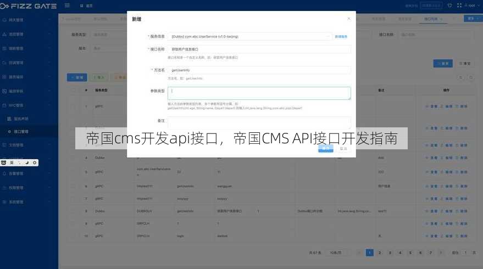
Task: Click the reset button beside search
Action: [x=465, y=63]
